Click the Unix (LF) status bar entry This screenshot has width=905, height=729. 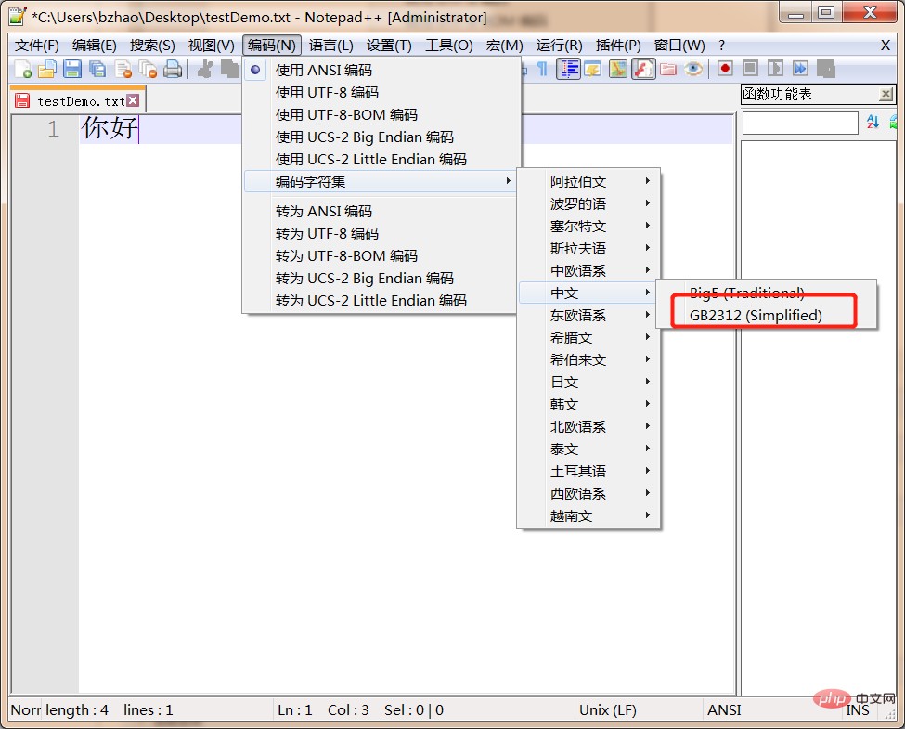pyautogui.click(x=608, y=709)
